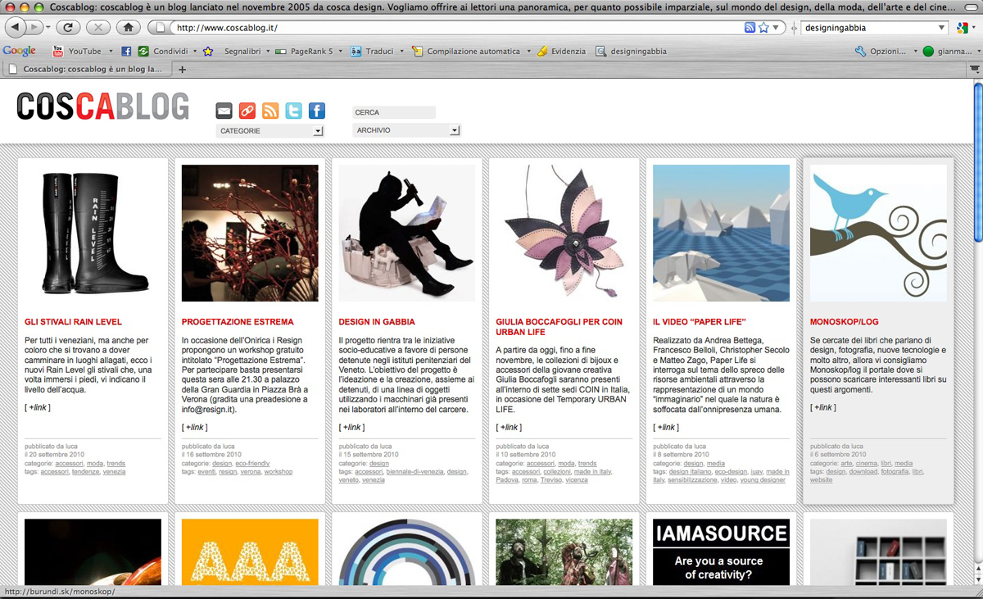Click the Google logo in the toolbar
The height and width of the screenshot is (599, 983).
click(x=19, y=51)
